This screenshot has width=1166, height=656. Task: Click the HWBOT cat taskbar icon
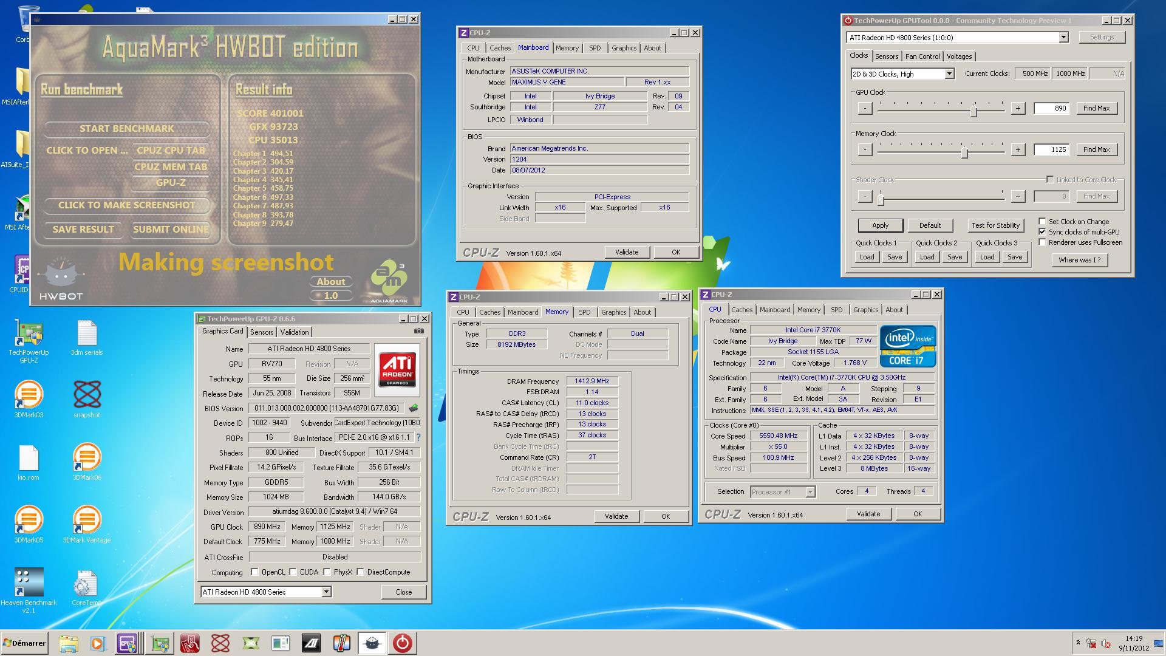point(372,643)
